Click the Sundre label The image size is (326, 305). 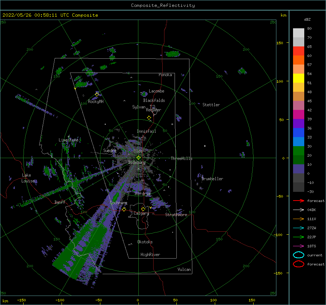click(110, 150)
